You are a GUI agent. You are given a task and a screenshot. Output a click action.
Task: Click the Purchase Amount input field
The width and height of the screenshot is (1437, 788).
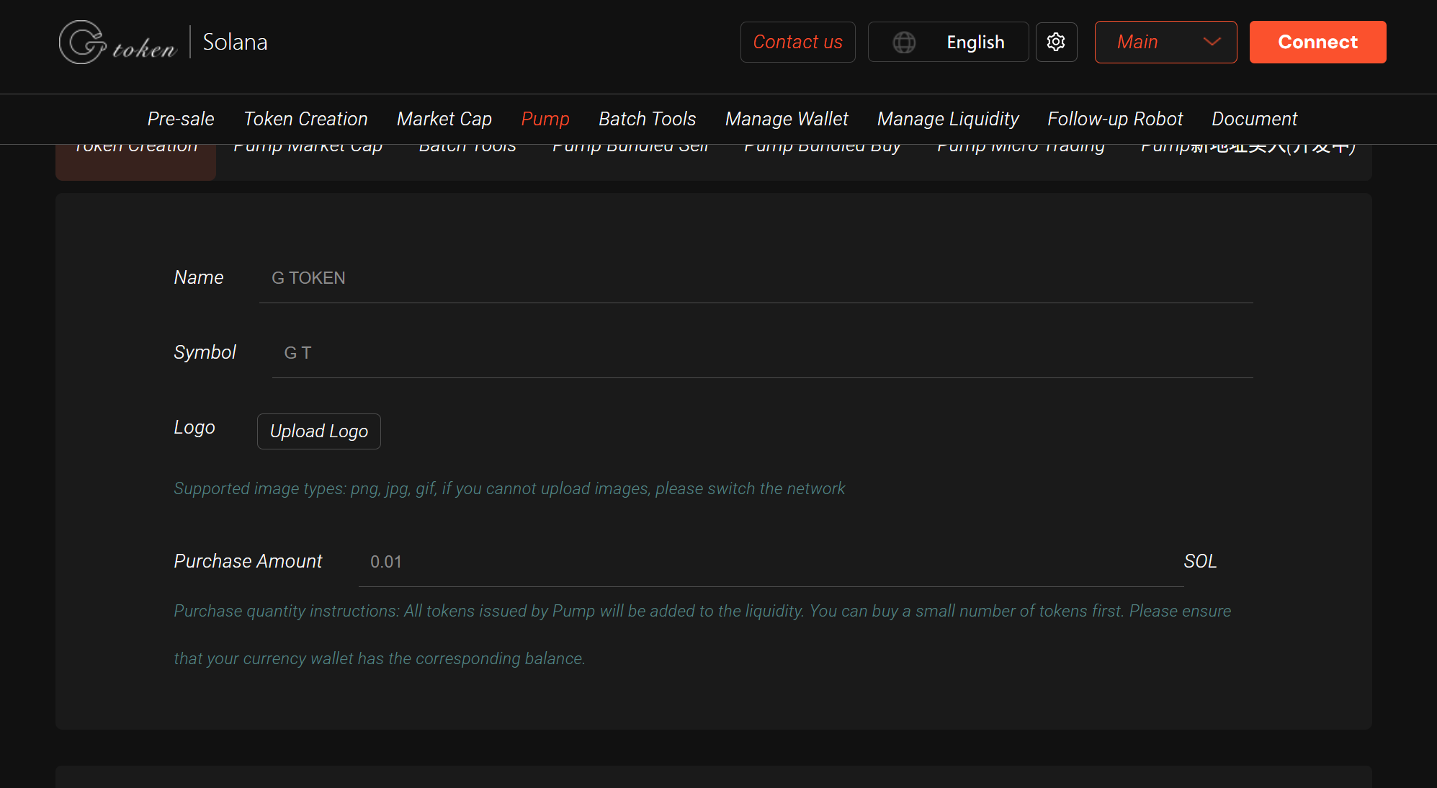[771, 562]
